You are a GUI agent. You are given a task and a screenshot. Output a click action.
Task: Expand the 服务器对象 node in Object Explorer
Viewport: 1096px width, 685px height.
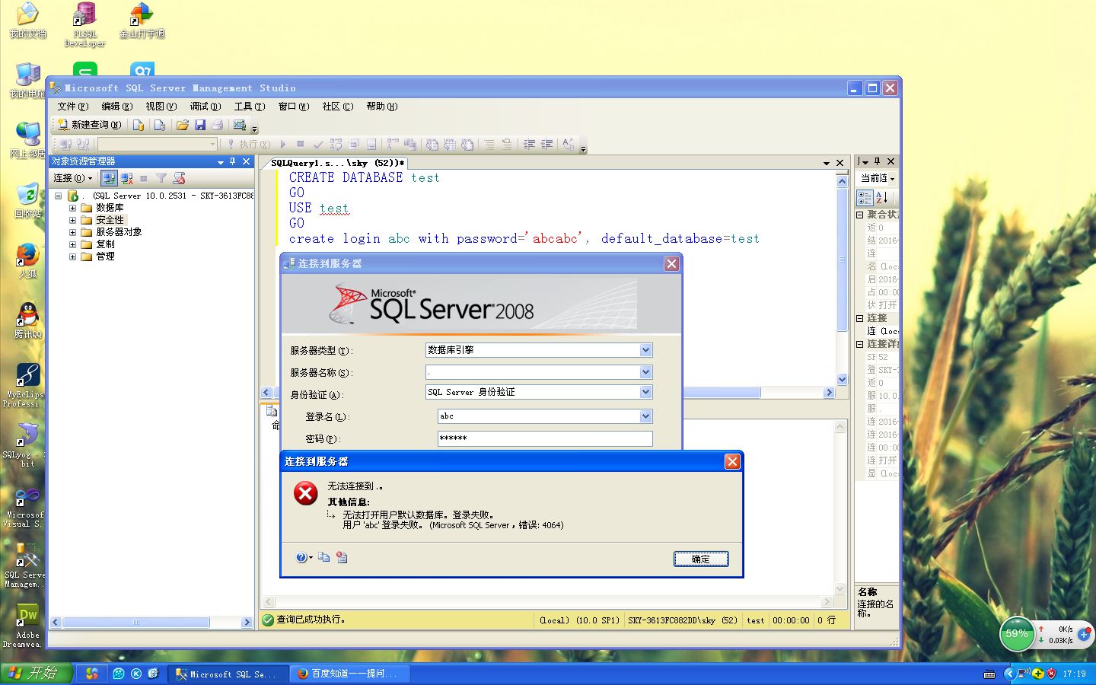click(73, 232)
